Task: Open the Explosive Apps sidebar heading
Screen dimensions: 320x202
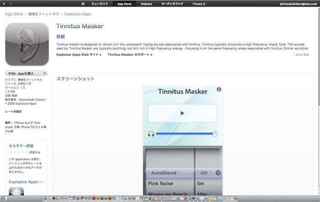Action: pos(26,182)
